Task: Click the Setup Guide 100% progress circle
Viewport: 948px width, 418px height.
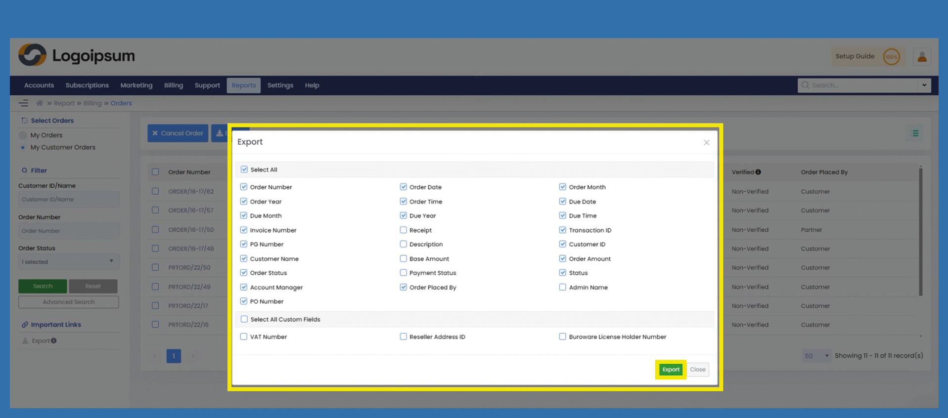Action: tap(891, 57)
